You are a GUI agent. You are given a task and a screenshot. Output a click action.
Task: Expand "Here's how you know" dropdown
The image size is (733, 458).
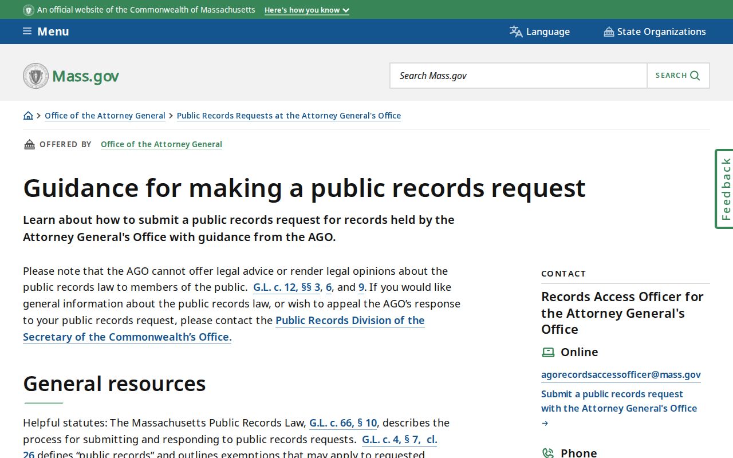click(306, 10)
